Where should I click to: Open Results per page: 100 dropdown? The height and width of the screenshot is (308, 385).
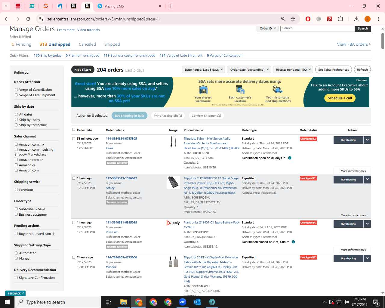(x=293, y=69)
